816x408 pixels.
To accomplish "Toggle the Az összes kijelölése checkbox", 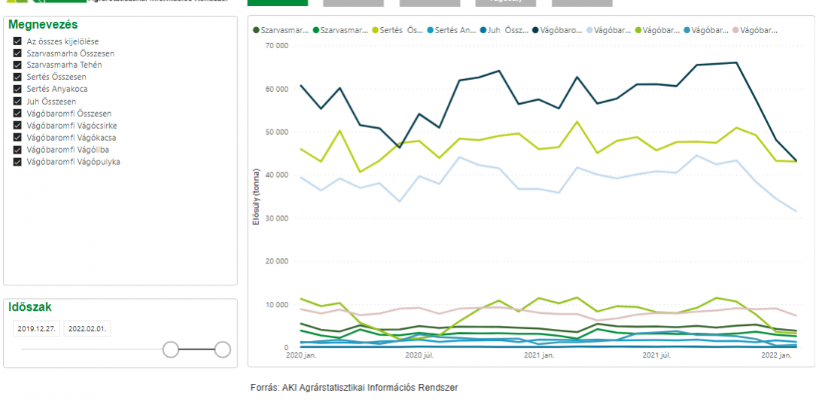I will [x=17, y=41].
